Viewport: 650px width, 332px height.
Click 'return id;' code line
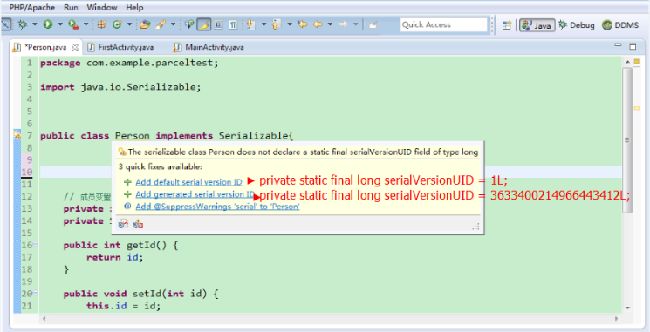(x=115, y=257)
